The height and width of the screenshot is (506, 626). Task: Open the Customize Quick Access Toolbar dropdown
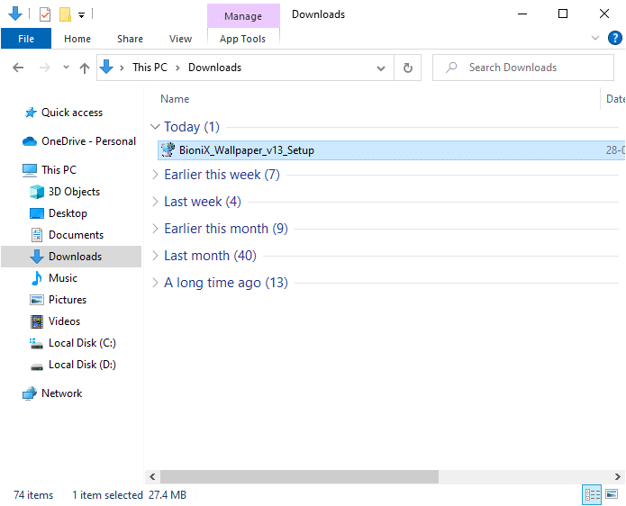(x=81, y=15)
